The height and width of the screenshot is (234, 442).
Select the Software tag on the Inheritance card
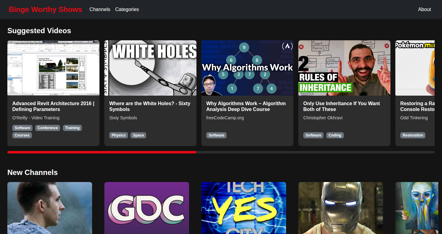(x=313, y=135)
